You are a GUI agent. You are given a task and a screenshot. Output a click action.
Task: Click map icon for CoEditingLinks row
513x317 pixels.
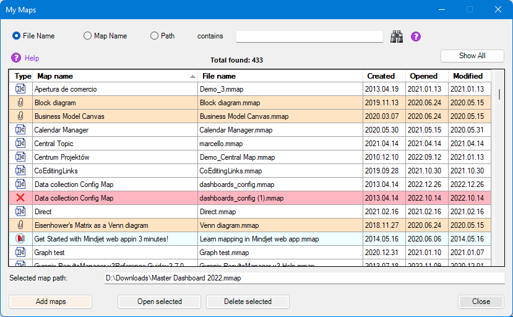tap(20, 171)
